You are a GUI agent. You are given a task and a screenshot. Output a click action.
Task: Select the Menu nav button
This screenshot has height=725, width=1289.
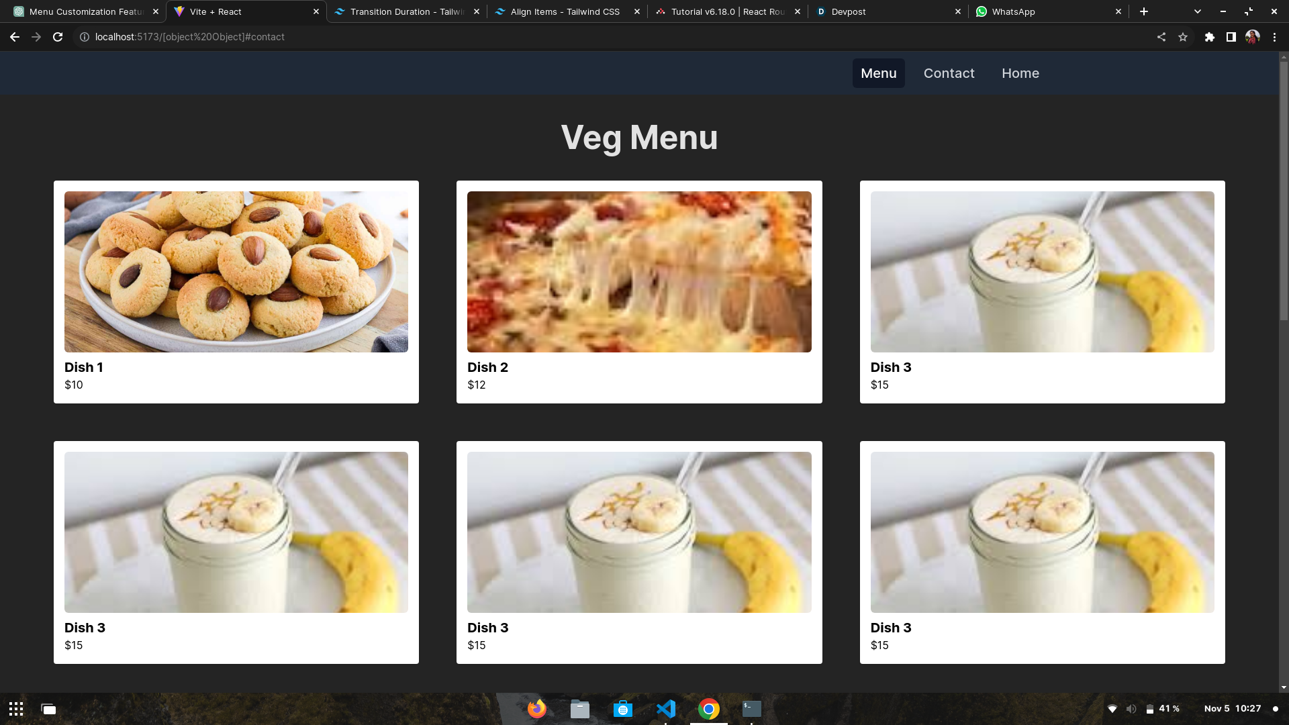[878, 73]
